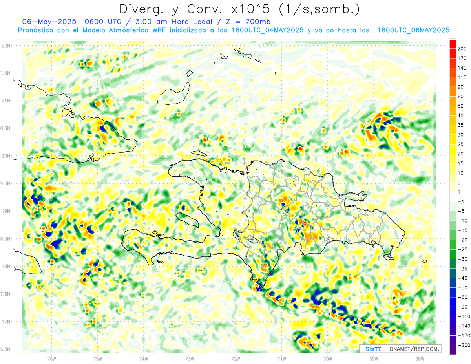
Task: Click the '-200' colorbar label
Action: (464, 346)
